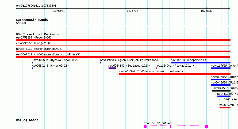This screenshot has height=129, width=238.
Task: Open esv3607319 1000GenomesConsortiumPhase3 variant label
Action: point(48,54)
